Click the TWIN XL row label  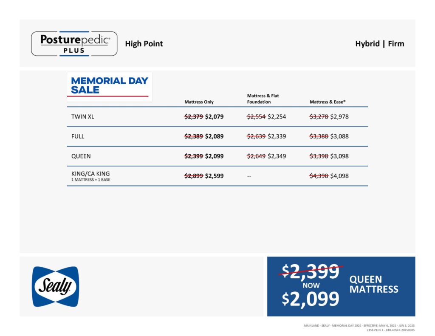click(83, 116)
